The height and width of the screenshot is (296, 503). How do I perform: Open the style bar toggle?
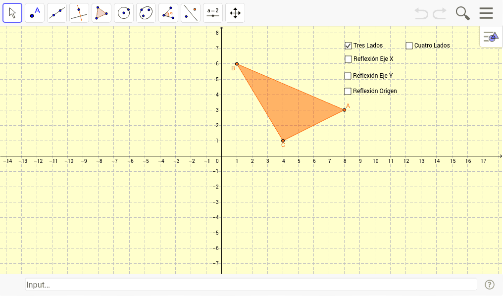pos(491,37)
